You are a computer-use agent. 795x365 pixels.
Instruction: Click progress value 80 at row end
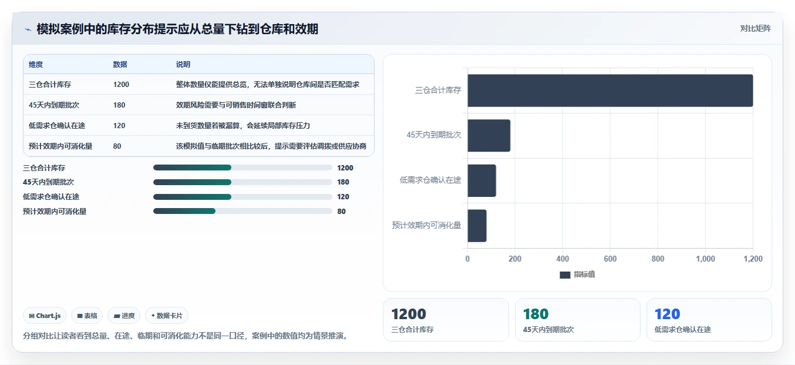[x=342, y=212]
